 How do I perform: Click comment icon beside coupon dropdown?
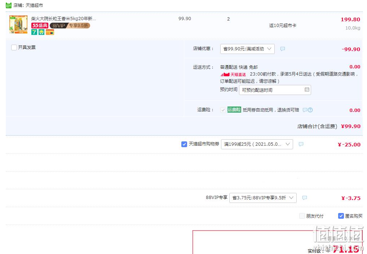pyautogui.click(x=301, y=144)
